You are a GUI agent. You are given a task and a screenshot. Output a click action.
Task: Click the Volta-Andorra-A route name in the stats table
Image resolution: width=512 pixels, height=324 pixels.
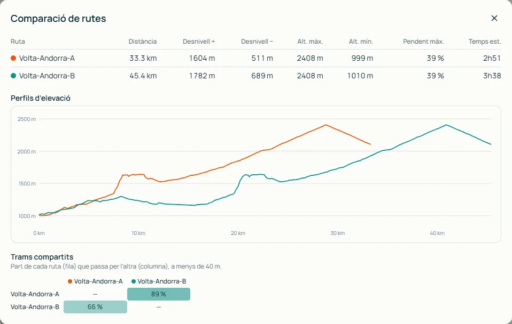coord(46,58)
